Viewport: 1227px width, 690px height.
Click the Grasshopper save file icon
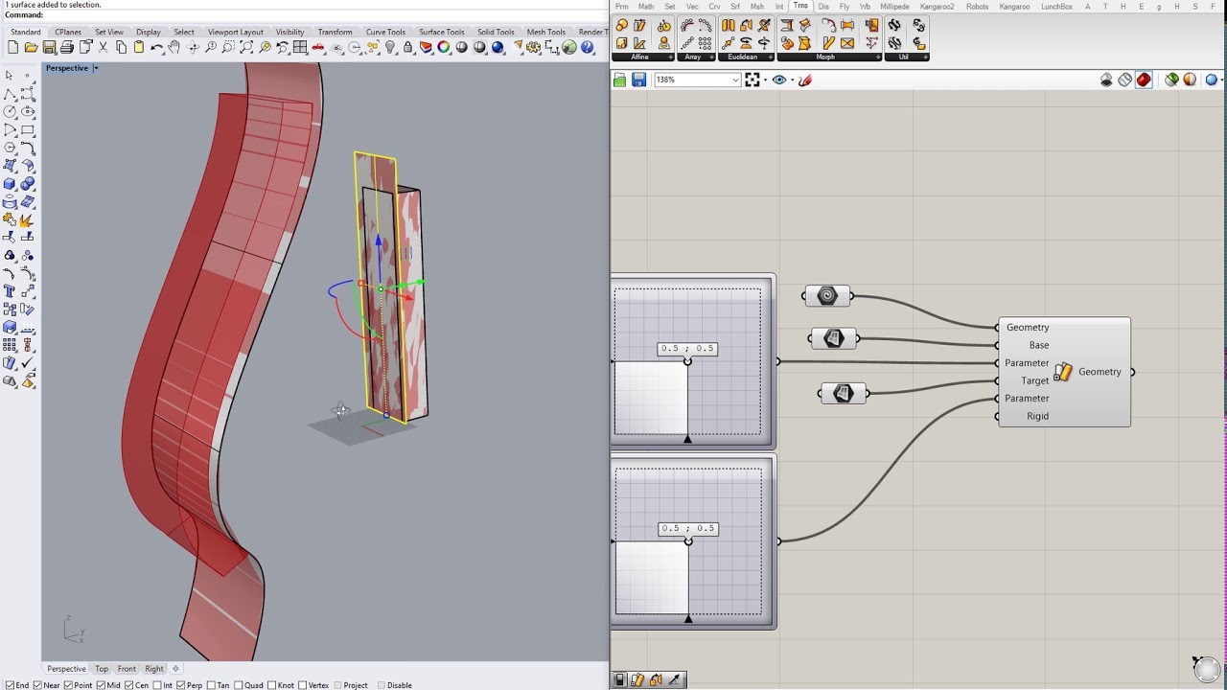(x=638, y=80)
